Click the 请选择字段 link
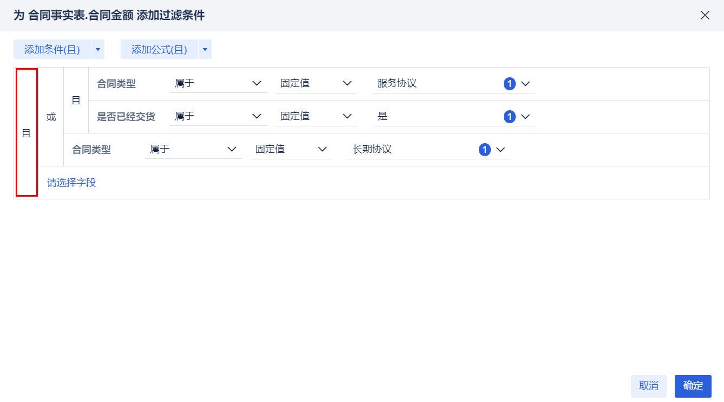This screenshot has width=724, height=402. [x=71, y=183]
